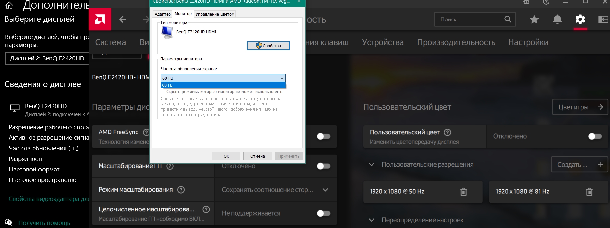Open help for GPU scaling (Масштабирование ГП)
This screenshot has height=228, width=610.
(170, 166)
